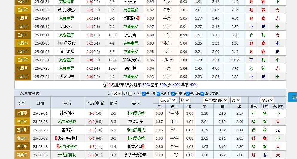Open 圣保罗 home team link on 25-08-25
The image size is (297, 159).
[67, 130]
